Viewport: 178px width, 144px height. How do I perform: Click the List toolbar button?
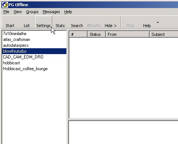pyautogui.click(x=27, y=22)
